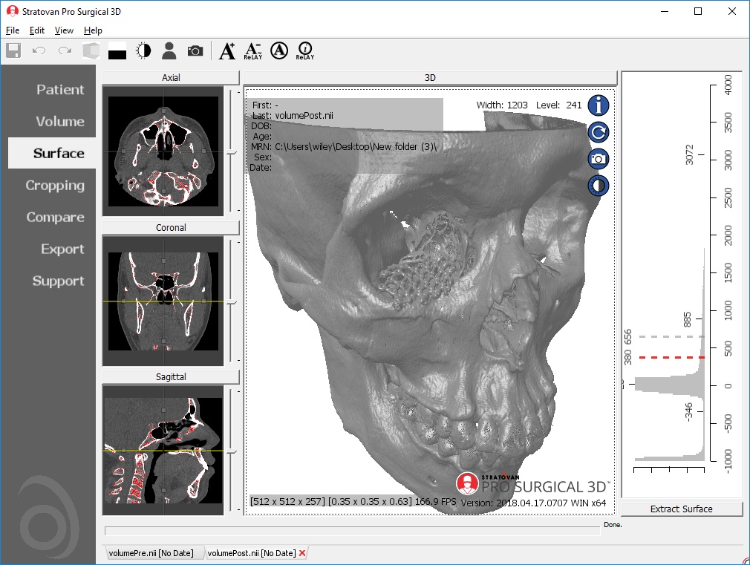Viewport: 750px width, 565px height.
Task: Toggle the black/white background swatch in toolbar
Action: coord(117,51)
